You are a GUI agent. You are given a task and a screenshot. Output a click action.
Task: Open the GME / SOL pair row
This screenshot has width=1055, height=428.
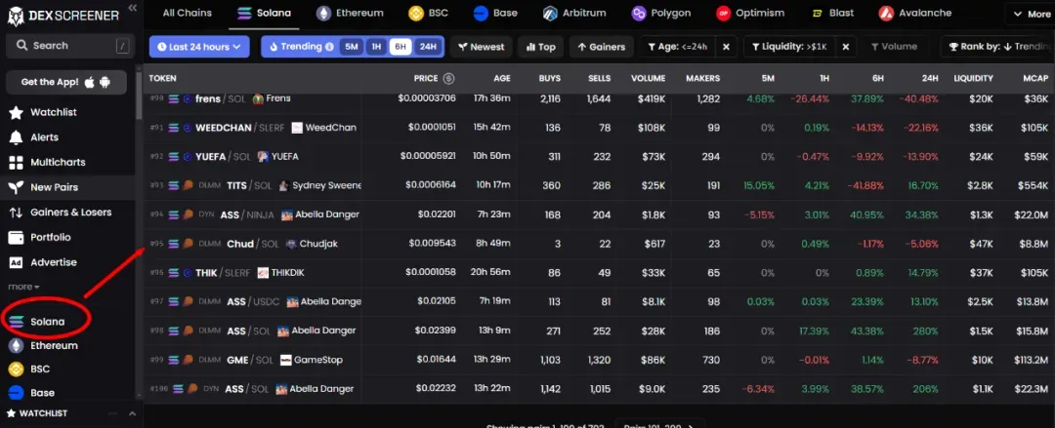pos(599,360)
